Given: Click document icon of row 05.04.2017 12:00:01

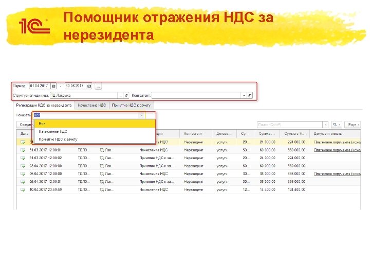Looking at the screenshot, I should tap(23, 182).
